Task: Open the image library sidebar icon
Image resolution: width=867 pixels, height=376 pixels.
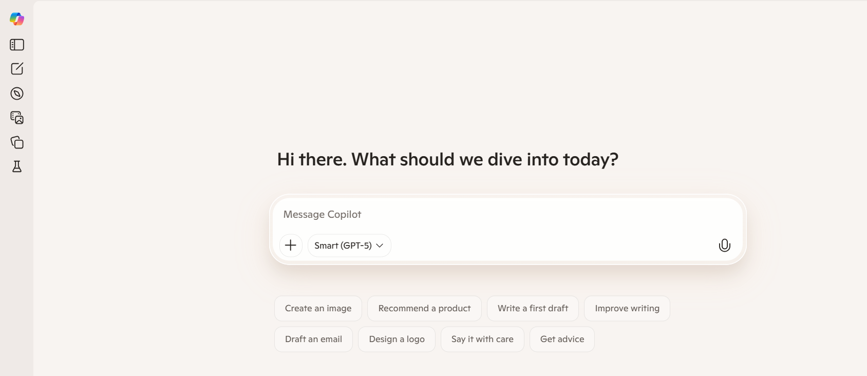Action: [x=17, y=118]
